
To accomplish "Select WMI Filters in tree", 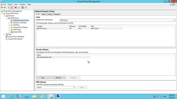I will [17, 30].
